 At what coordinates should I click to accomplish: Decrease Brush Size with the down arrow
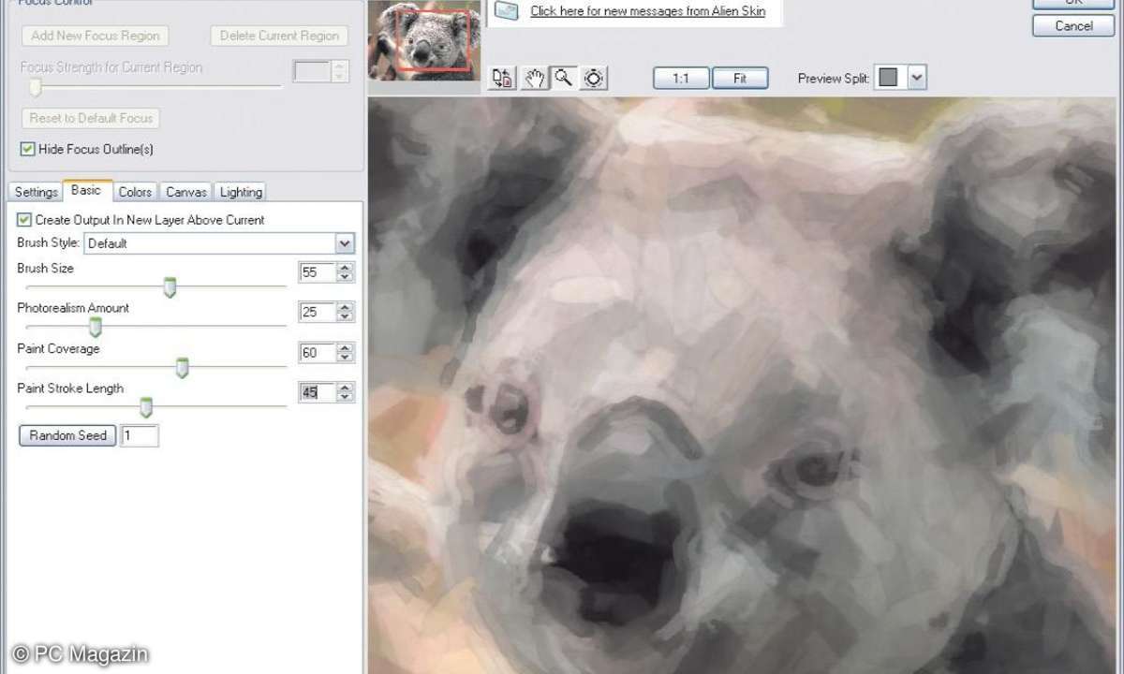pyautogui.click(x=346, y=277)
